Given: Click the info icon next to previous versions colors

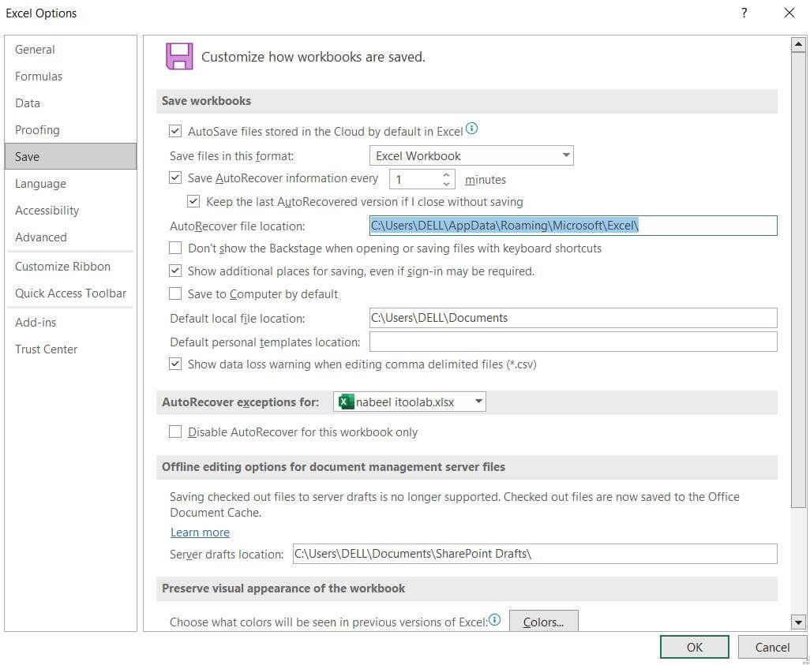Looking at the screenshot, I should click(495, 620).
